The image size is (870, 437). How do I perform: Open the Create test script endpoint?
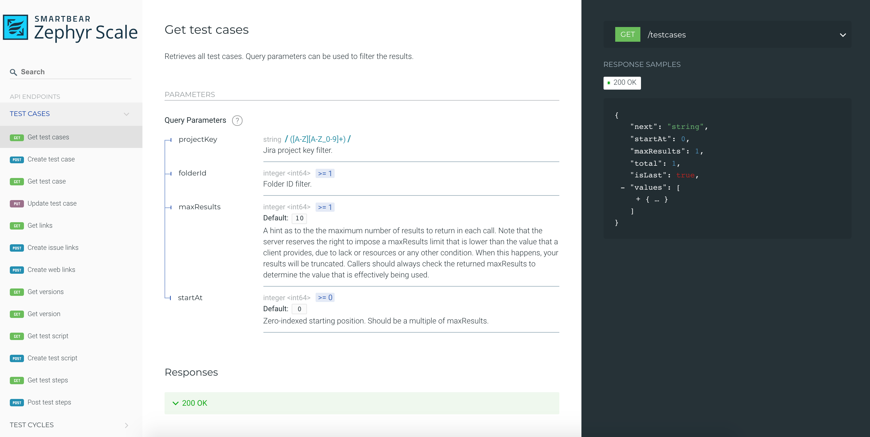[x=52, y=358]
